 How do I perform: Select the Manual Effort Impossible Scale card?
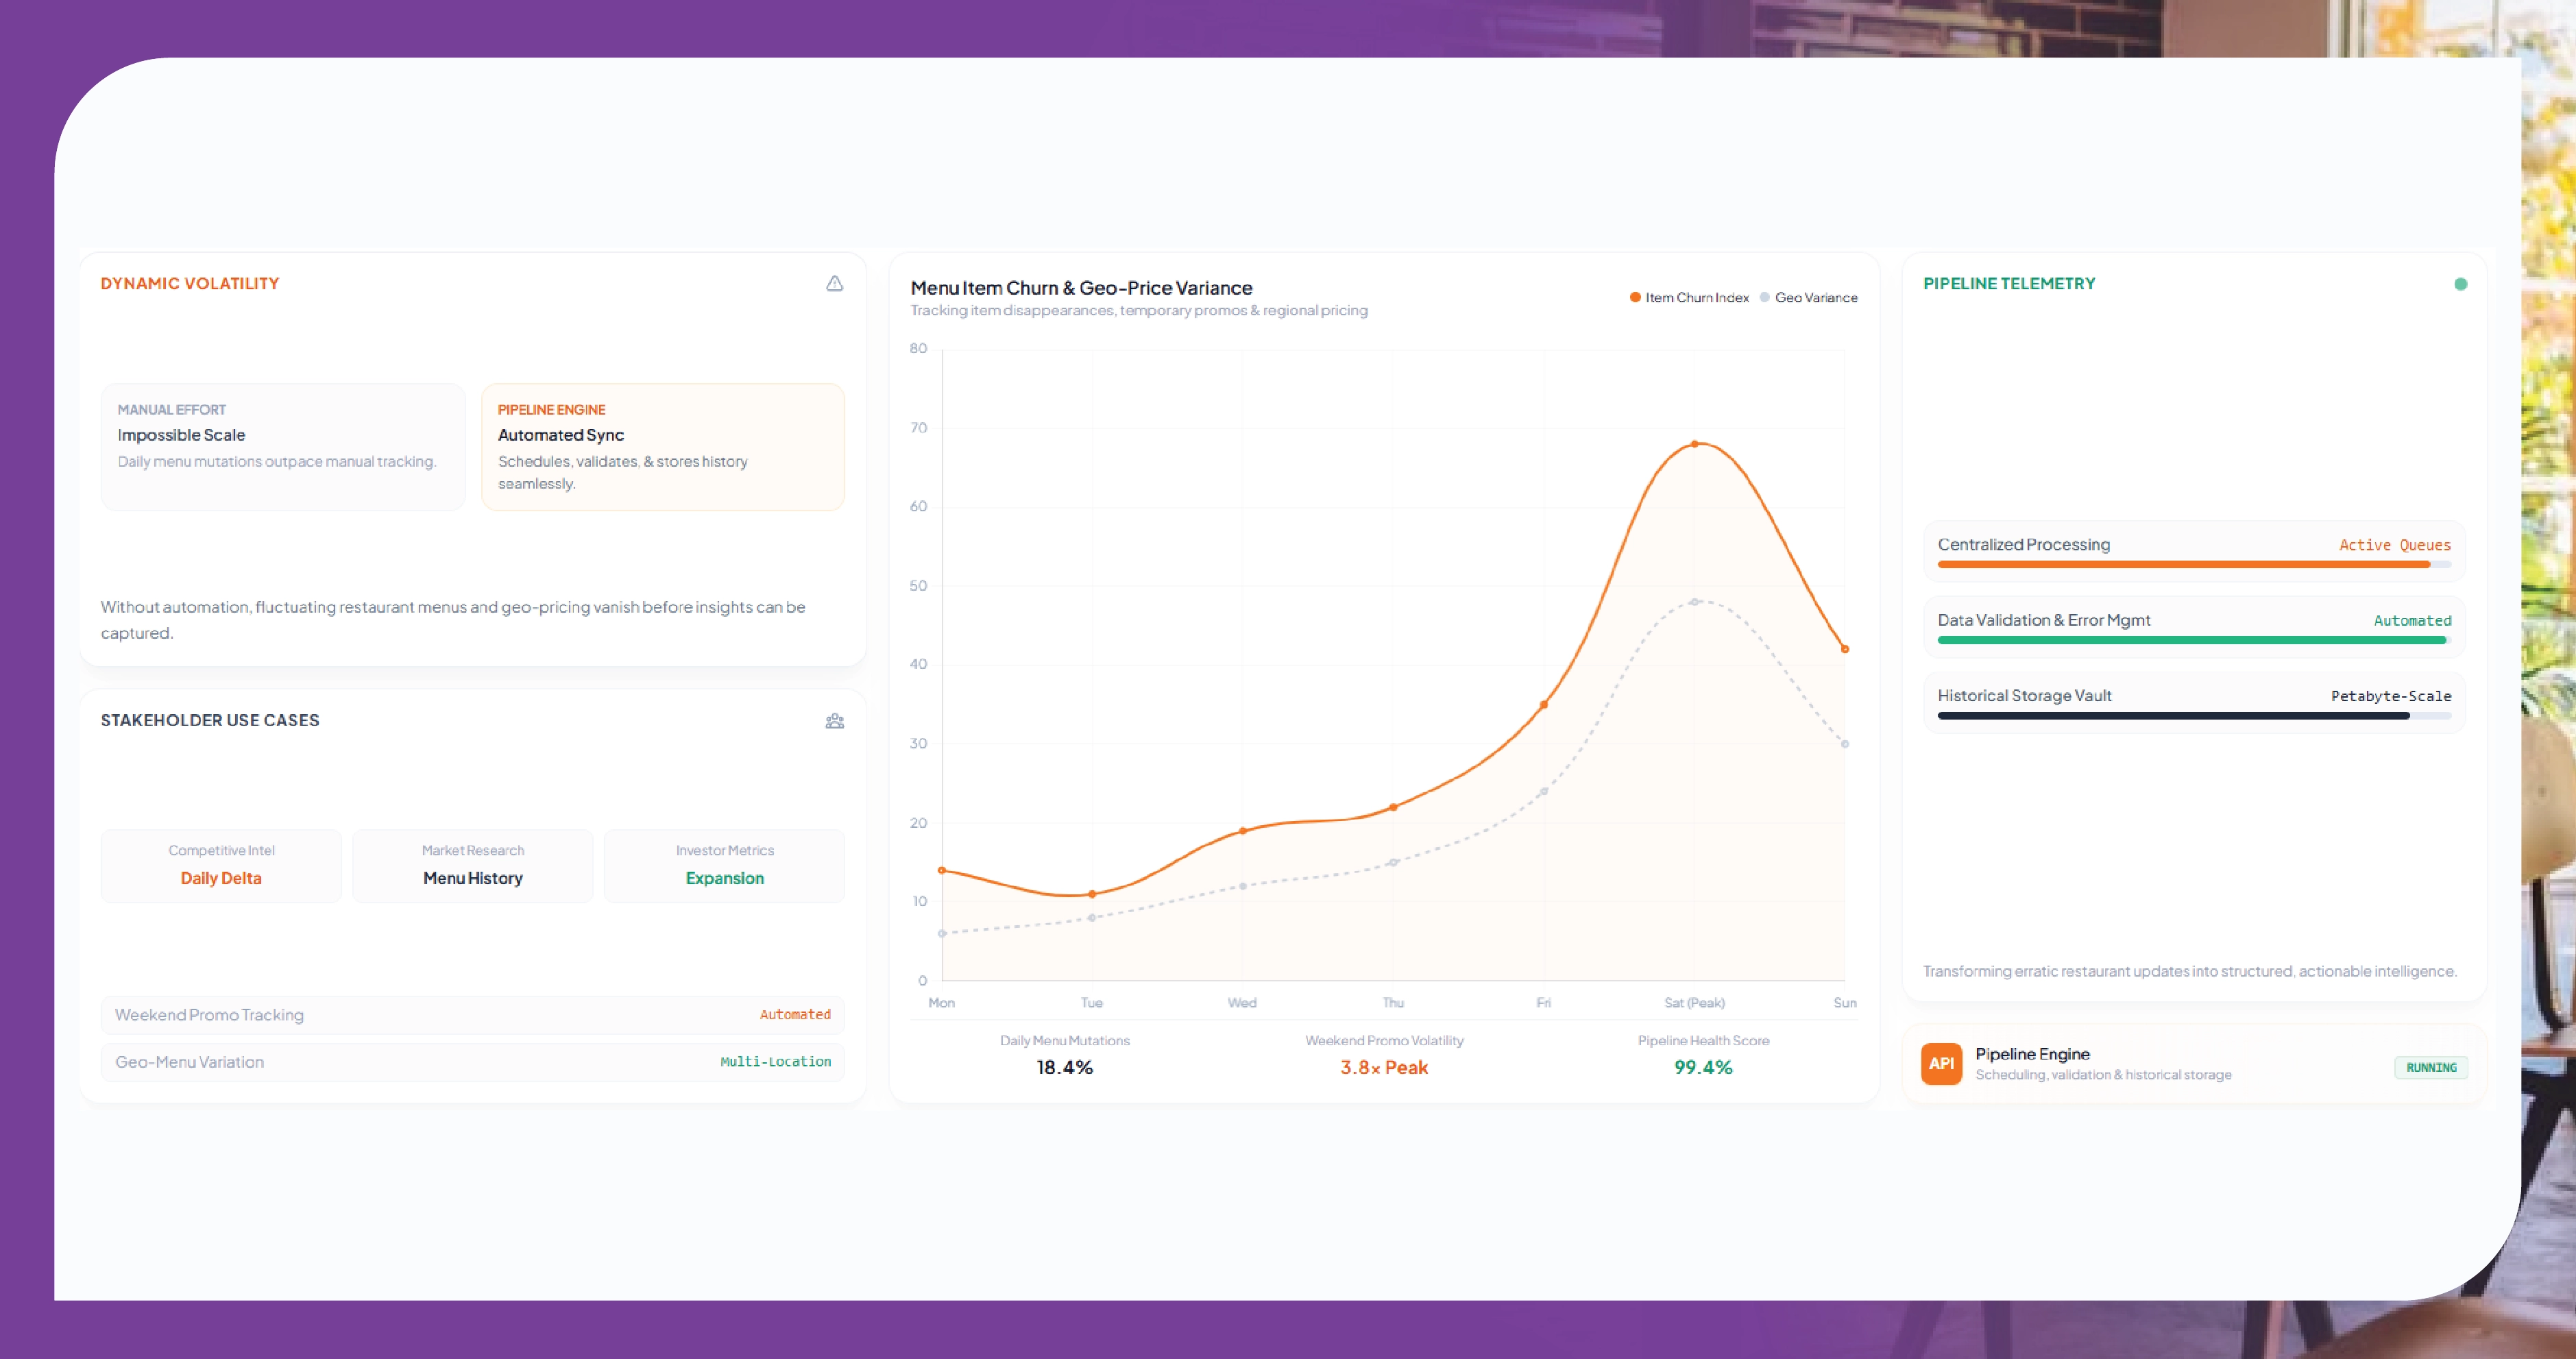tap(283, 447)
